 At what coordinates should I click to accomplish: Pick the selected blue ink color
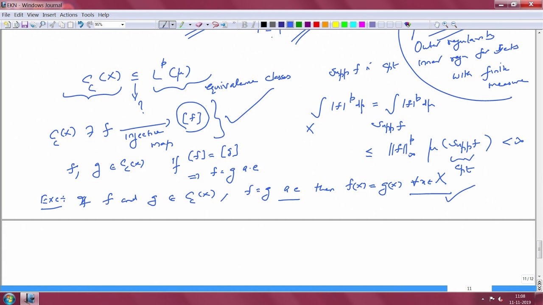tap(290, 25)
